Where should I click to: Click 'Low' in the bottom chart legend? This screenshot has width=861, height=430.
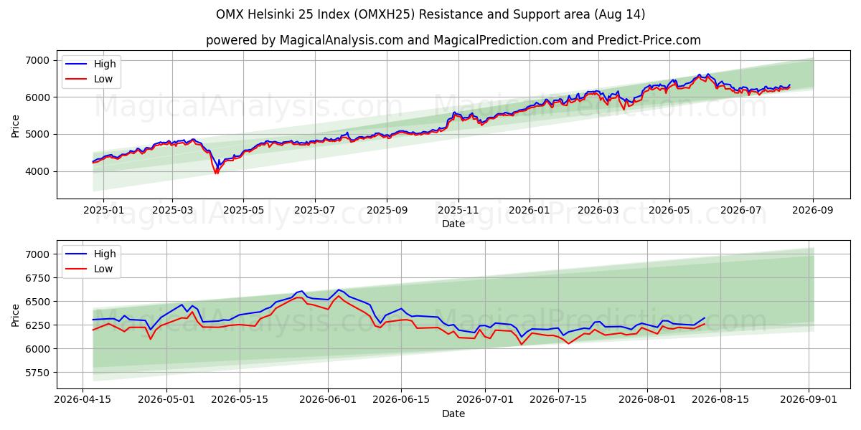coord(103,269)
